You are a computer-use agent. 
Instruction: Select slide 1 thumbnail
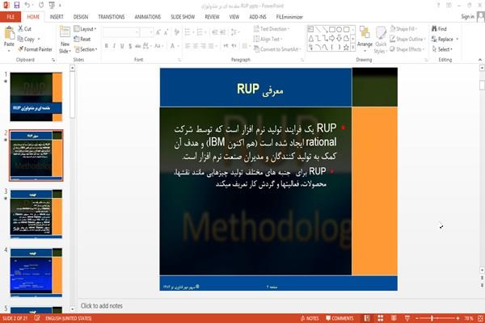[x=36, y=97]
